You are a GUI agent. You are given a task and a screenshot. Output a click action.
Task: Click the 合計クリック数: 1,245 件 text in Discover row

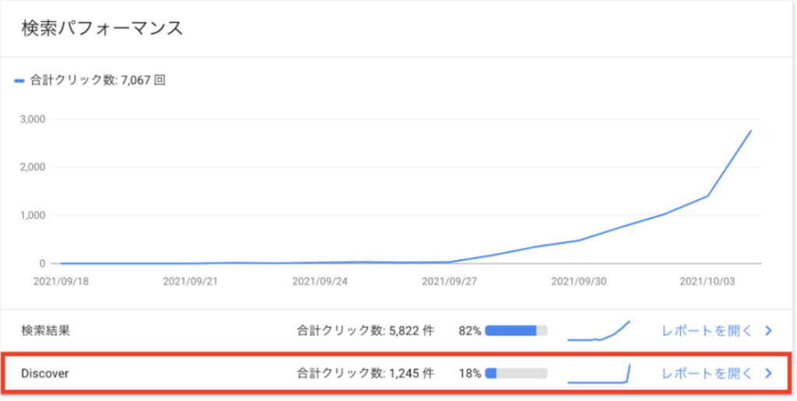[x=365, y=373]
